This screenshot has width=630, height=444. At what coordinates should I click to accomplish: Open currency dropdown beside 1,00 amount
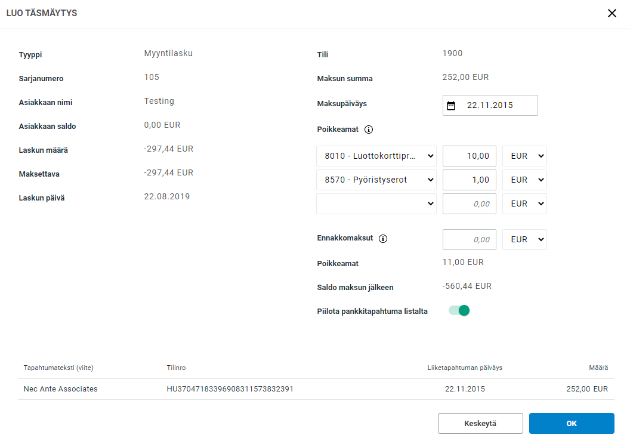pos(524,180)
